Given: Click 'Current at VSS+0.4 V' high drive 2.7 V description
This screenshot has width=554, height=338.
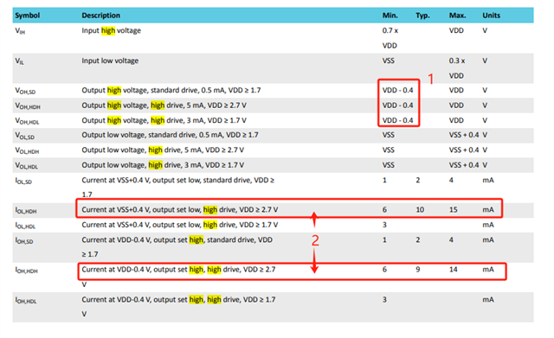Looking at the screenshot, I should pos(180,209).
